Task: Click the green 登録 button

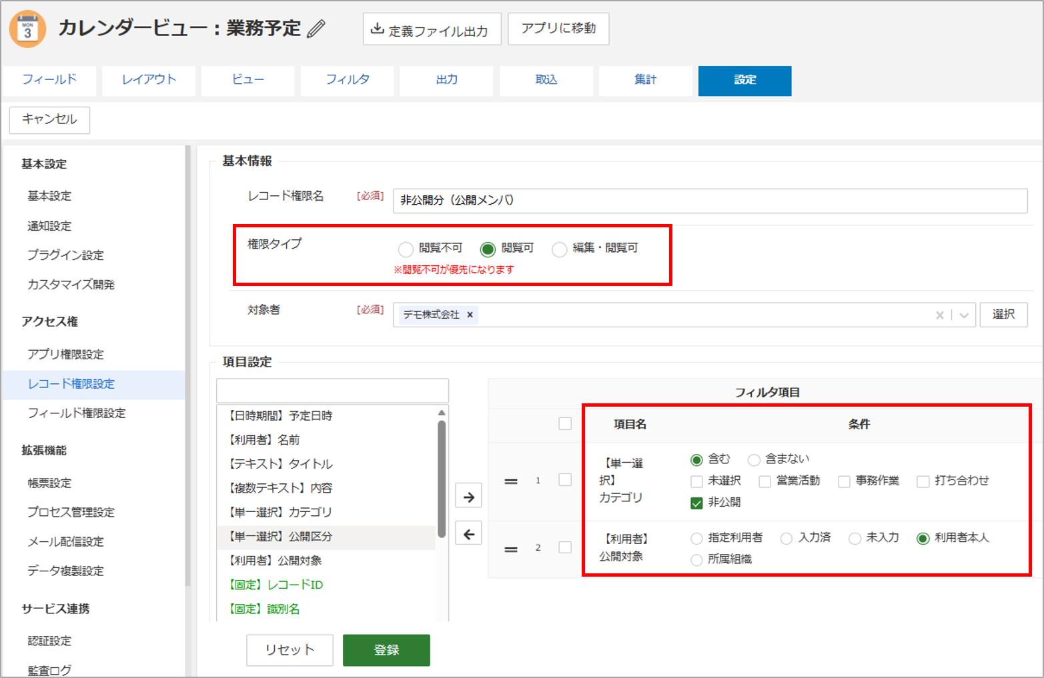Action: pos(386,650)
